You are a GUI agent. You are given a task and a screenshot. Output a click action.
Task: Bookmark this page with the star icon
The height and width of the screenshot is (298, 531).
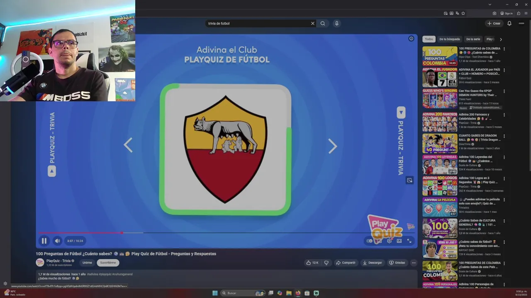coord(463,13)
